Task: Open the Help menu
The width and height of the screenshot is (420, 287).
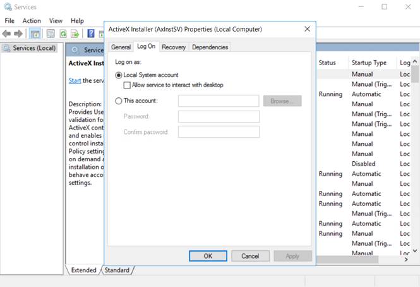Action: [x=77, y=21]
